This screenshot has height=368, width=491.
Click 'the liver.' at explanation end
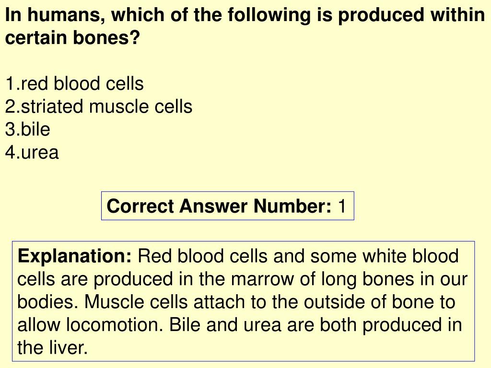(52, 348)
